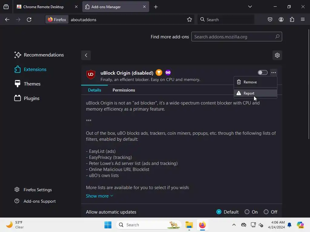Open the list all tabs dropdown arrow
The height and width of the screenshot is (232, 310).
pyautogui.click(x=250, y=7)
